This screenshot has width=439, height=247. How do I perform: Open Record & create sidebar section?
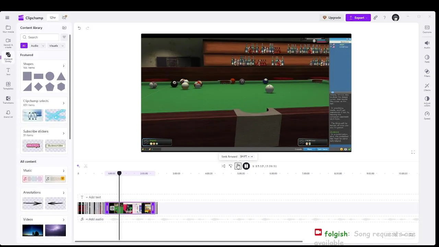click(x=8, y=43)
